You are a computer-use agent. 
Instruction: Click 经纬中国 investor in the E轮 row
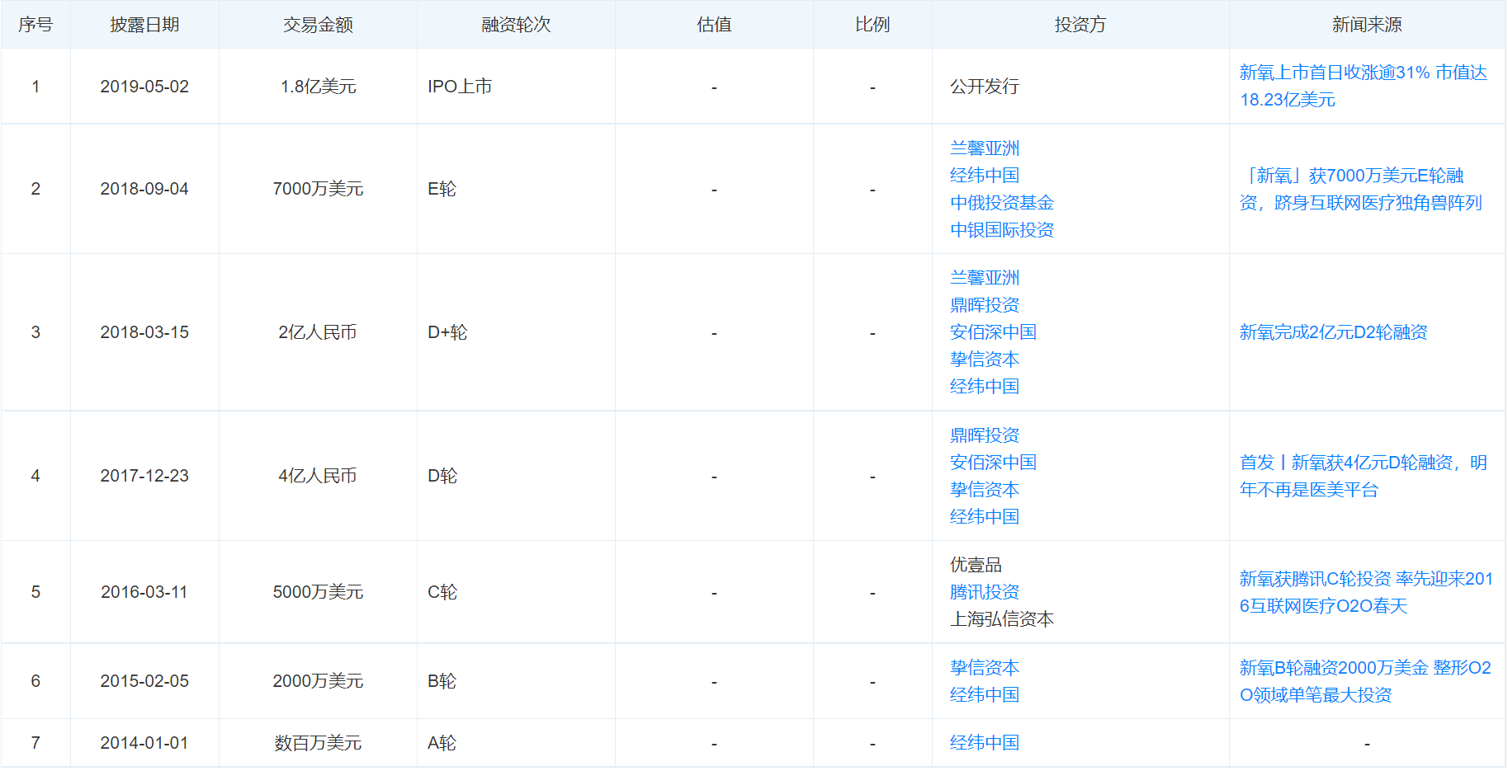(985, 176)
